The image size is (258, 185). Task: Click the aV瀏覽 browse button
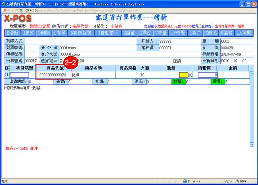point(179,33)
